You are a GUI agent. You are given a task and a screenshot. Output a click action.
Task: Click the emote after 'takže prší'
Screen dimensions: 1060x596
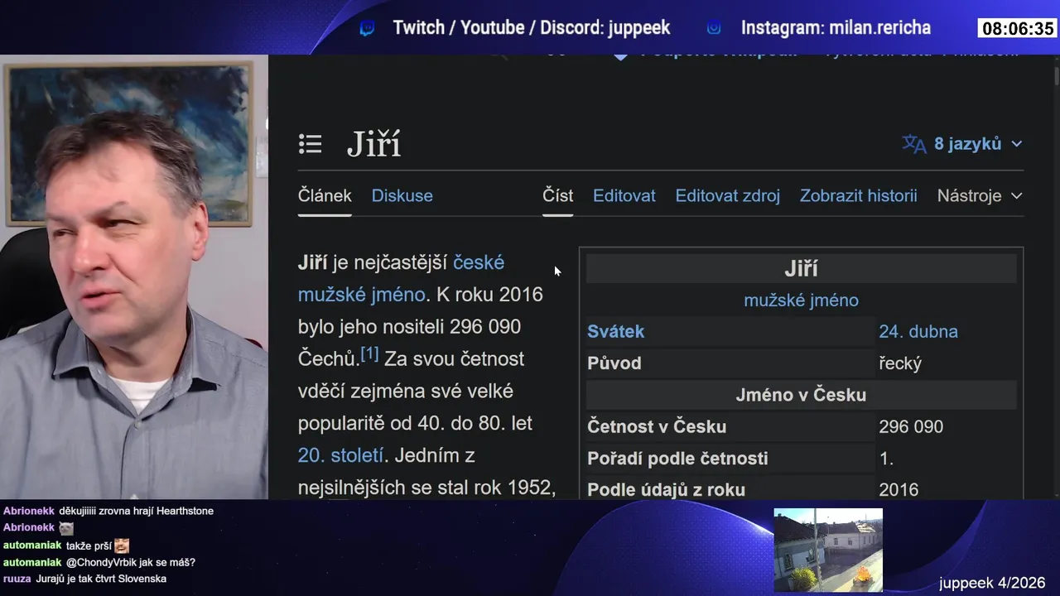122,546
